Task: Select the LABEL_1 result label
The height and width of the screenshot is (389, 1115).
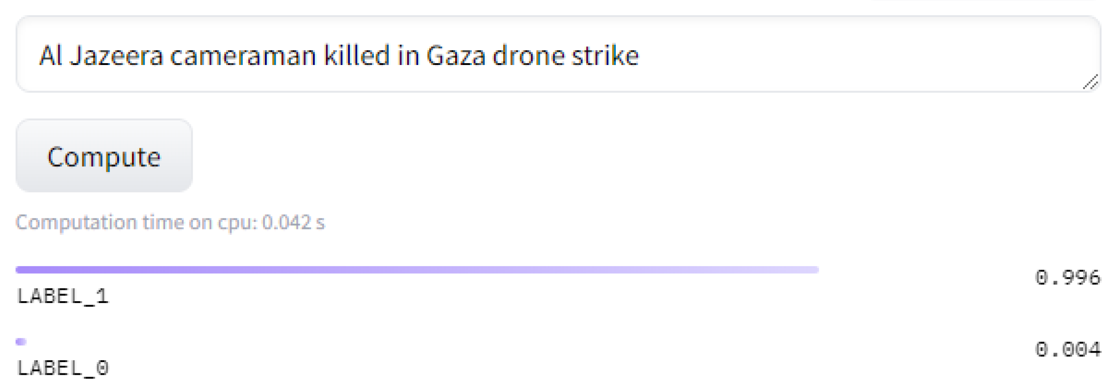Action: (x=63, y=296)
